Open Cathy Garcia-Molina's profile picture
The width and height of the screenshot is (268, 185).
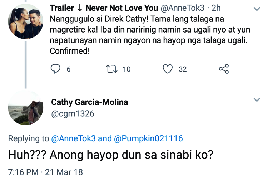pyautogui.click(x=25, y=107)
